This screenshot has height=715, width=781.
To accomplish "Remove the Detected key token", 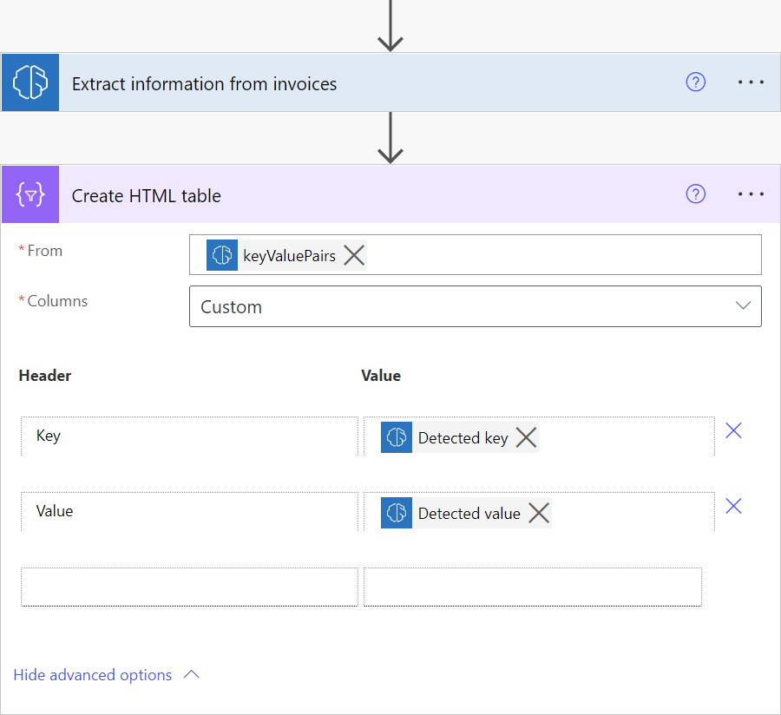I will click(526, 437).
